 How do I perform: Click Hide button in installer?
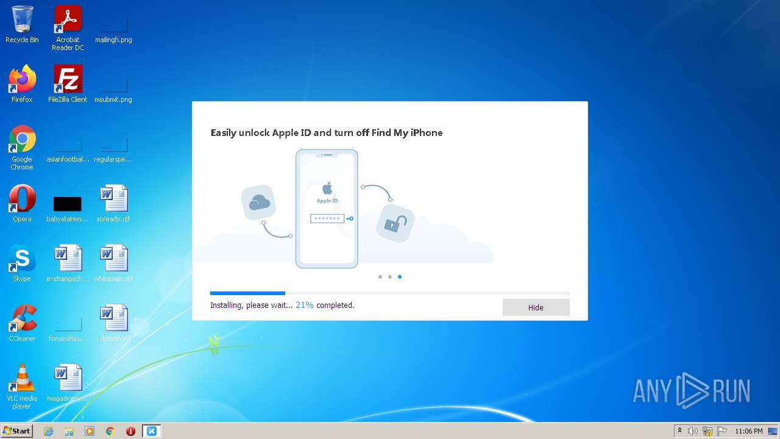(x=536, y=307)
